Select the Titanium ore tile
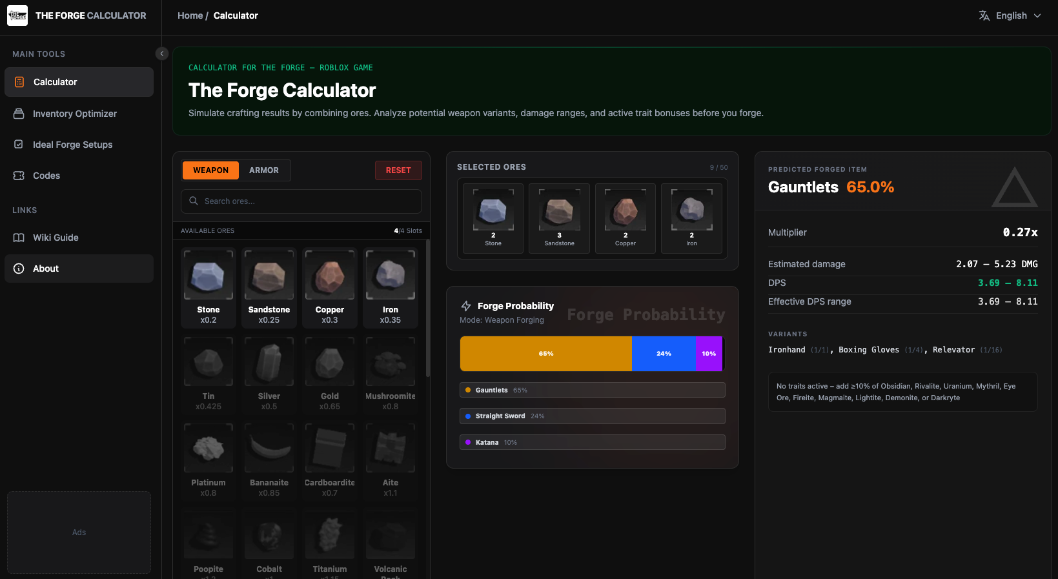This screenshot has height=579, width=1058. tap(330, 543)
